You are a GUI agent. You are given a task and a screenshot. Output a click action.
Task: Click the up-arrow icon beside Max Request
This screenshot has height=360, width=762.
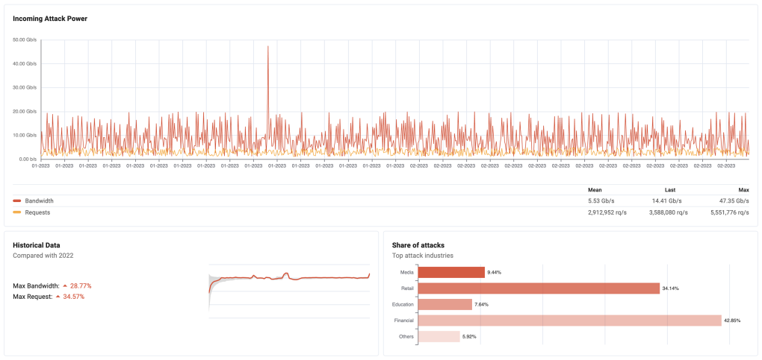click(58, 297)
